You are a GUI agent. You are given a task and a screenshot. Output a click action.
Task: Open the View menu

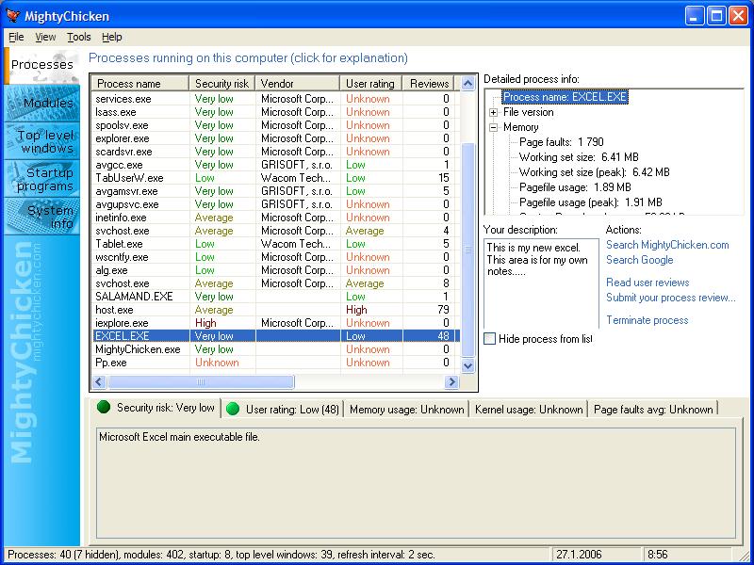pos(45,37)
